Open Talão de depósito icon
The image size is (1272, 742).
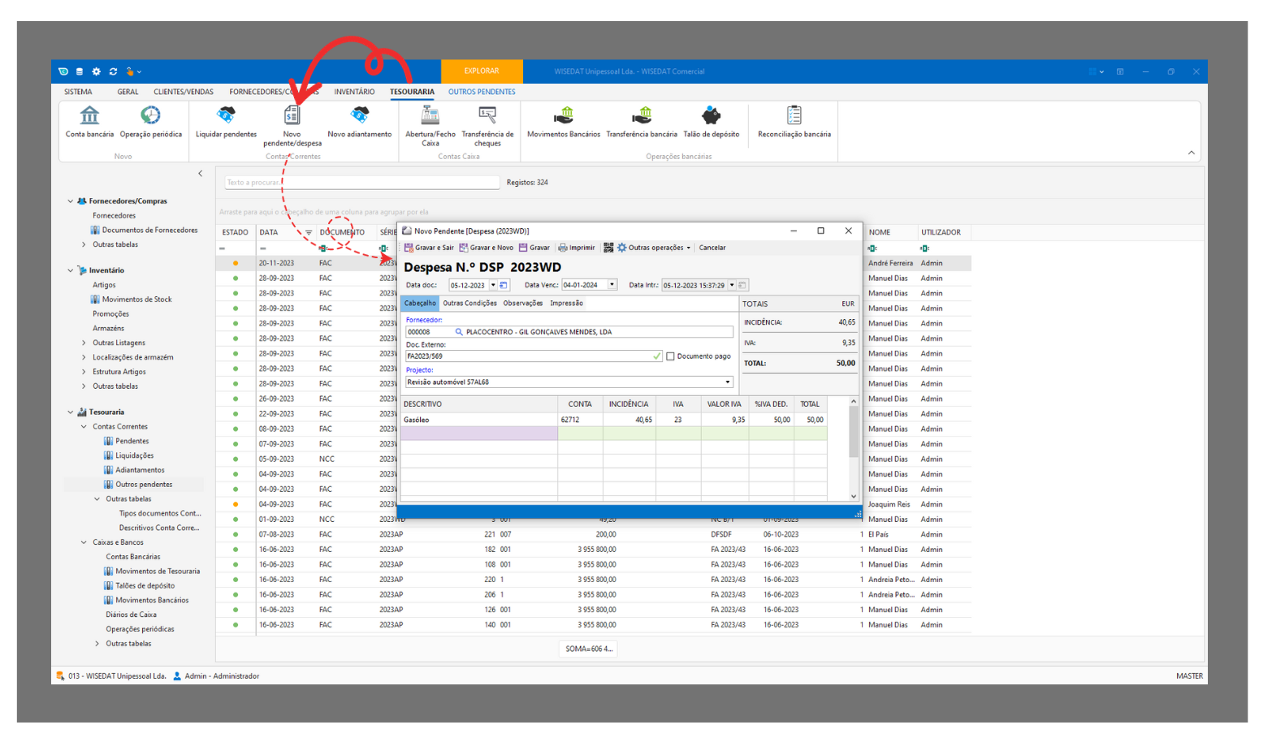[711, 116]
